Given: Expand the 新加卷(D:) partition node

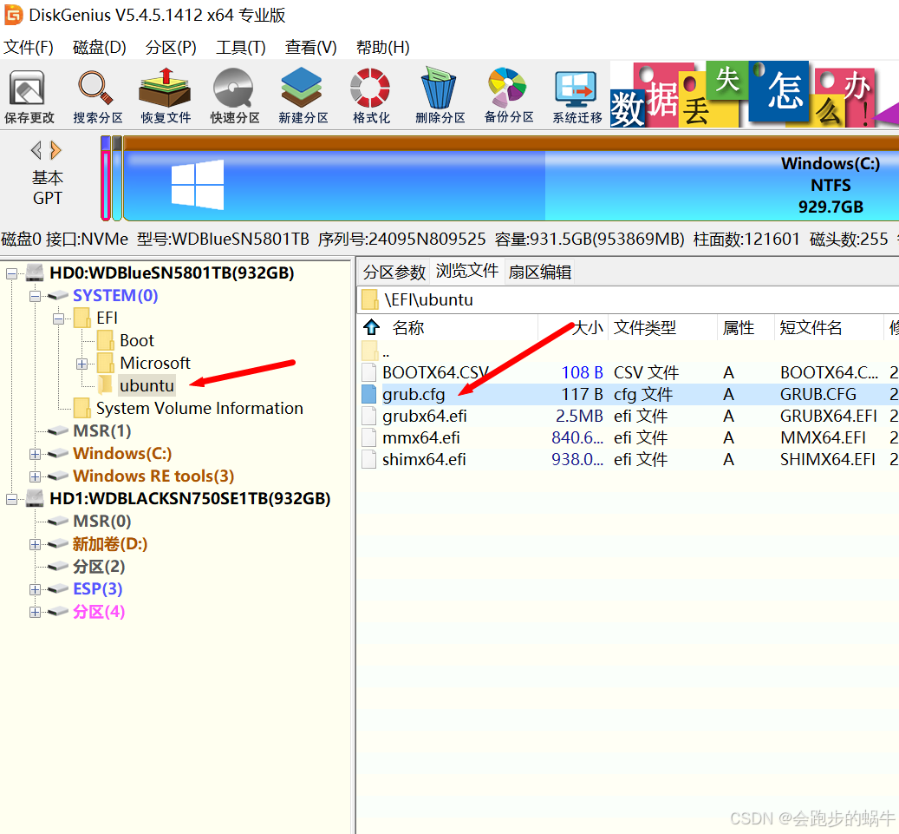Looking at the screenshot, I should tap(35, 544).
